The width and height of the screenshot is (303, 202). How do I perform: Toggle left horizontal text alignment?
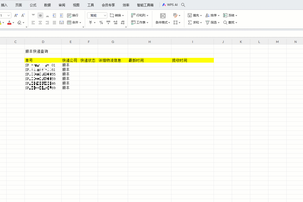pyautogui.click(x=33, y=22)
